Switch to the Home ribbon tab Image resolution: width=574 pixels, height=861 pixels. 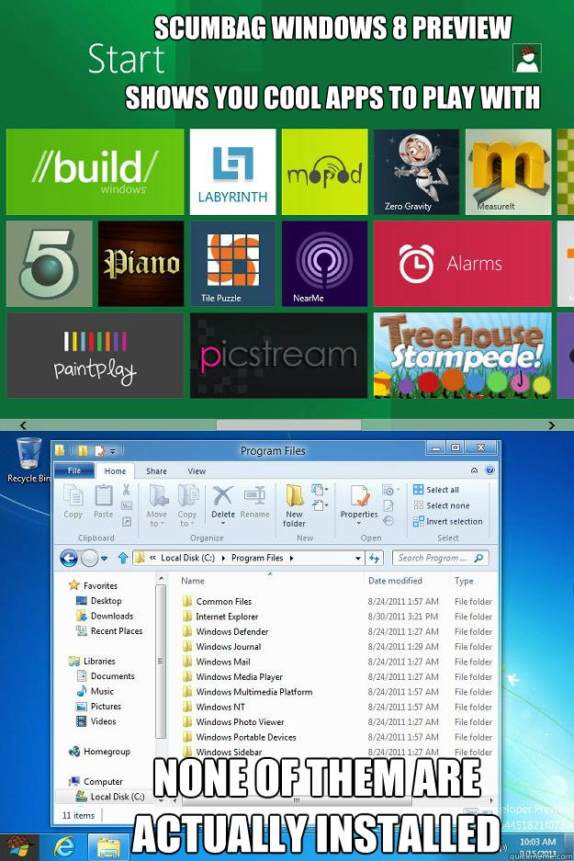click(115, 471)
